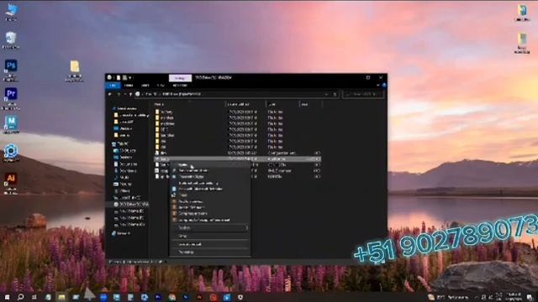Select New Volume (G:) in navigation pane
Viewport: 538px width, 302px height.
click(x=129, y=225)
